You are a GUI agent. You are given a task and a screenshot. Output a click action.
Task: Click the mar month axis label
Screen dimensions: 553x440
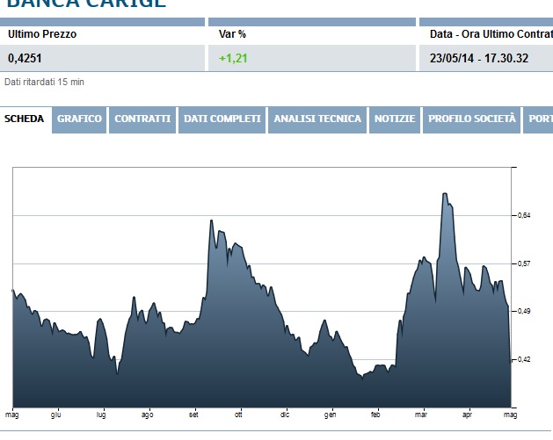tap(421, 415)
